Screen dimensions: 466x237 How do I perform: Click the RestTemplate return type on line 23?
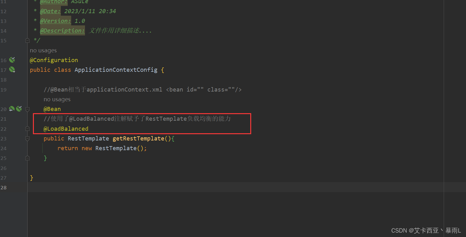88,138
